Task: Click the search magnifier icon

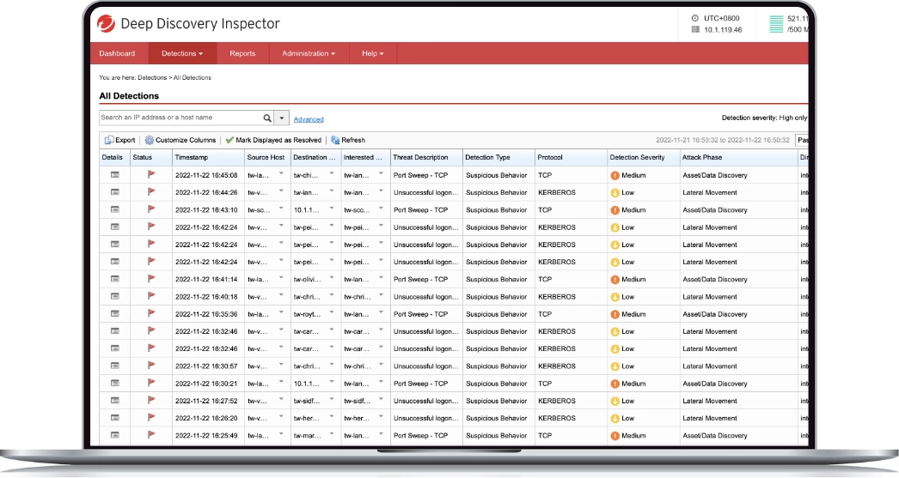Action: click(267, 118)
